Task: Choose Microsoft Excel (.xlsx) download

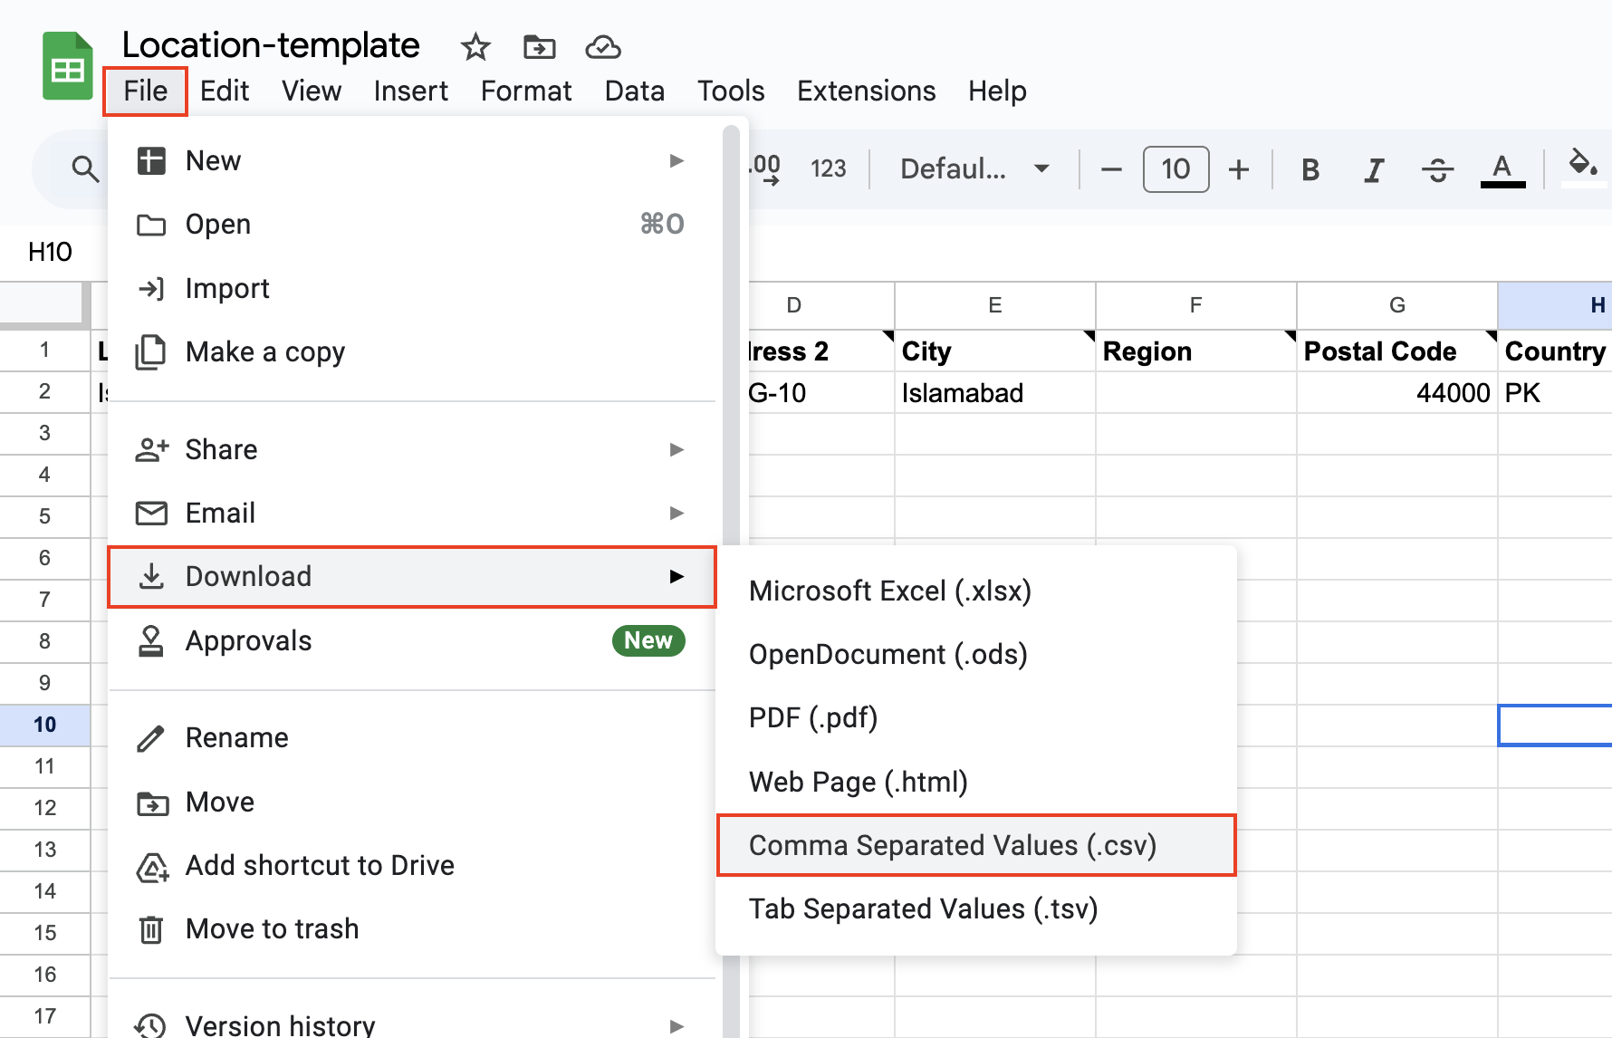Action: coord(890,591)
